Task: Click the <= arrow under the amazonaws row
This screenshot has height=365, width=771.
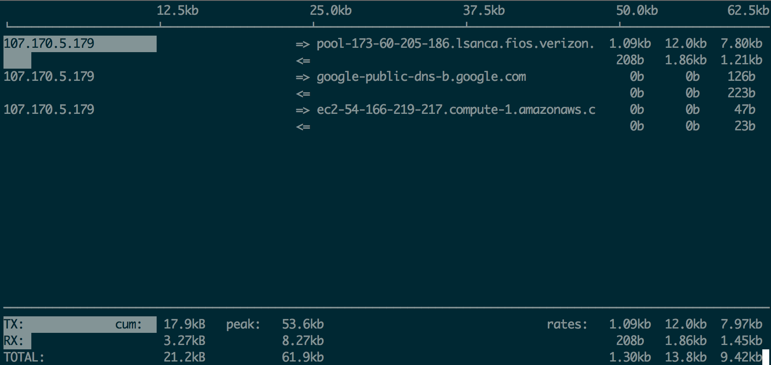Action: [x=303, y=127]
